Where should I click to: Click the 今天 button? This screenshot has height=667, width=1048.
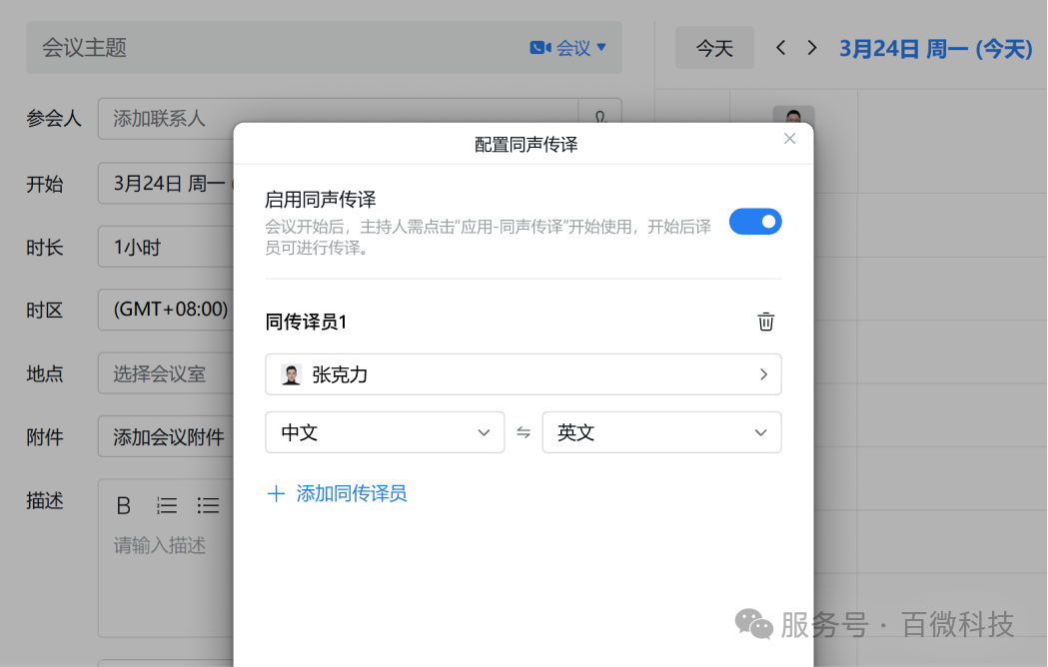pos(714,46)
